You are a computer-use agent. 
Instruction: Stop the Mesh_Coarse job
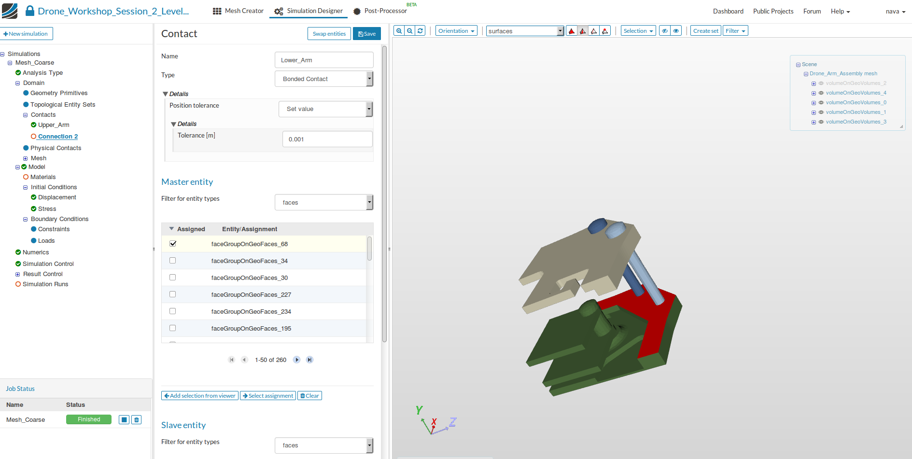tap(124, 420)
